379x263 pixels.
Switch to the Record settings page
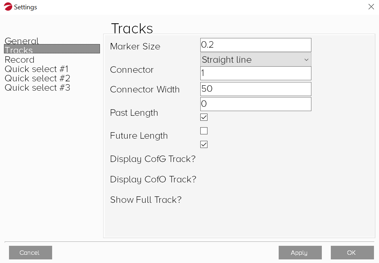click(x=19, y=59)
